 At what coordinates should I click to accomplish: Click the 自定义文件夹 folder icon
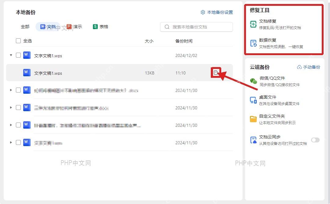[253, 119]
